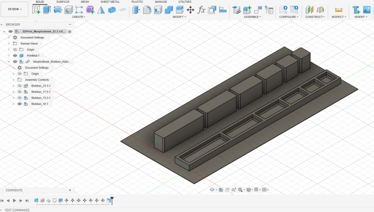This screenshot has height=212, width=374.
Task: Select the Pan hand tool
Action: coord(227,190)
